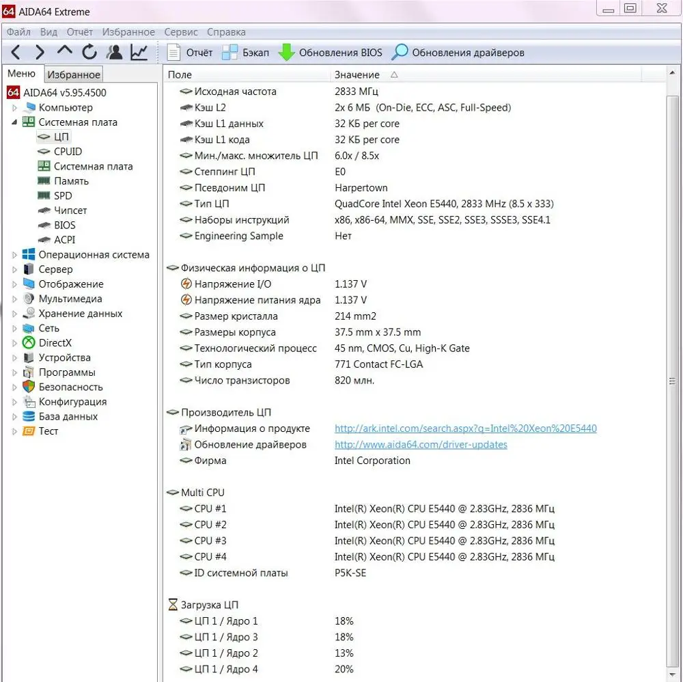Expand the Сеть tree node

point(14,328)
